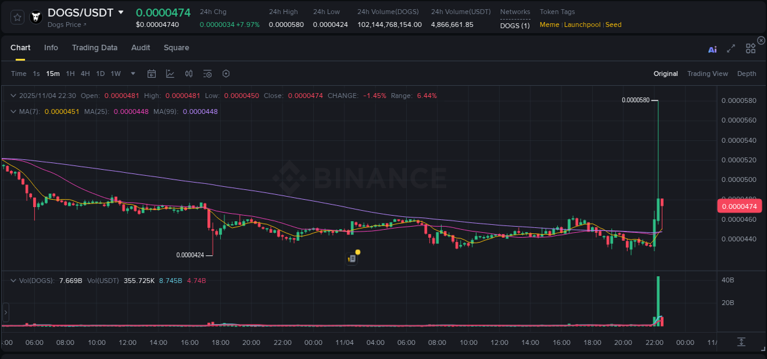Open chart settings via the hexagon icon

pyautogui.click(x=226, y=74)
